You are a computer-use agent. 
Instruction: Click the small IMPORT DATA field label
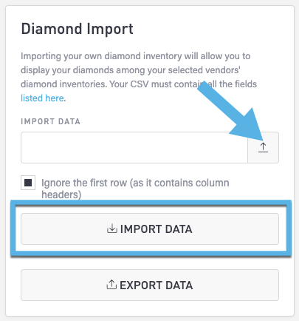(x=50, y=121)
